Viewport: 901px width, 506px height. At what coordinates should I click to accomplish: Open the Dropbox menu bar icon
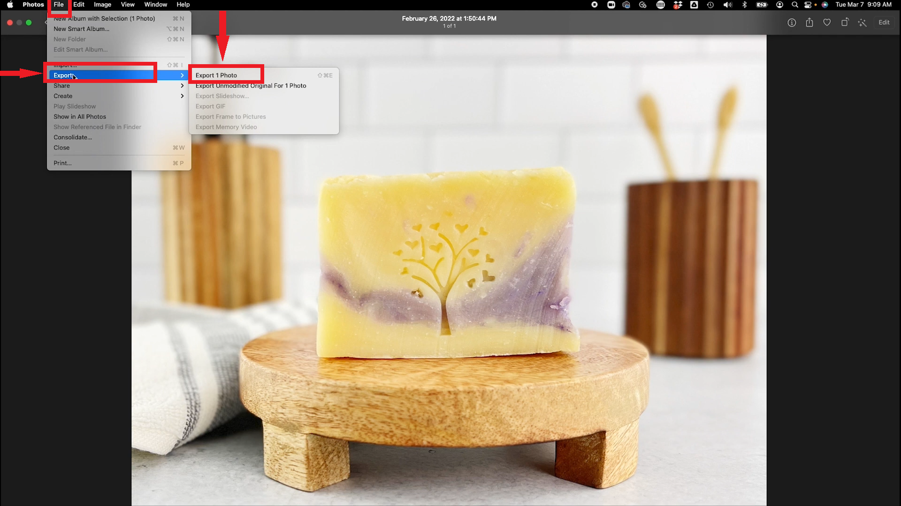tap(677, 5)
